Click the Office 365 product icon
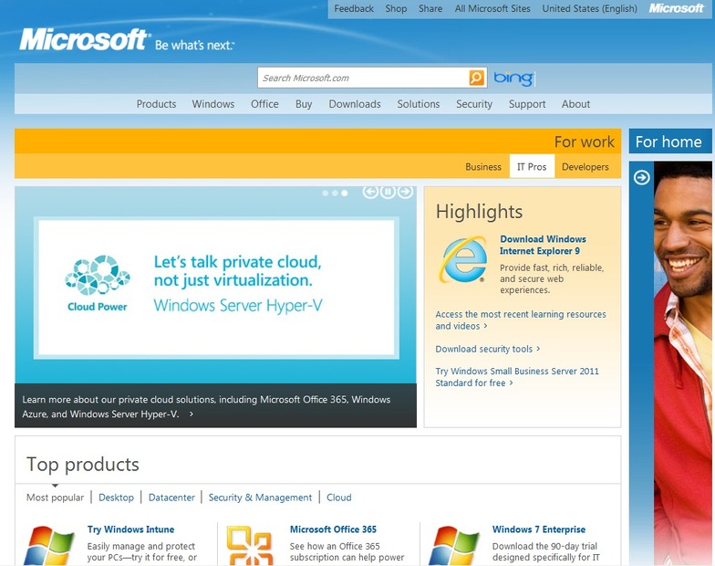Image resolution: width=715 pixels, height=566 pixels. point(250,546)
